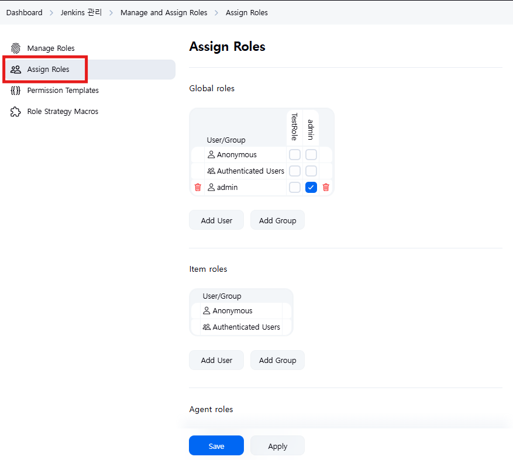Click admin user name in Global roles

coord(227,188)
